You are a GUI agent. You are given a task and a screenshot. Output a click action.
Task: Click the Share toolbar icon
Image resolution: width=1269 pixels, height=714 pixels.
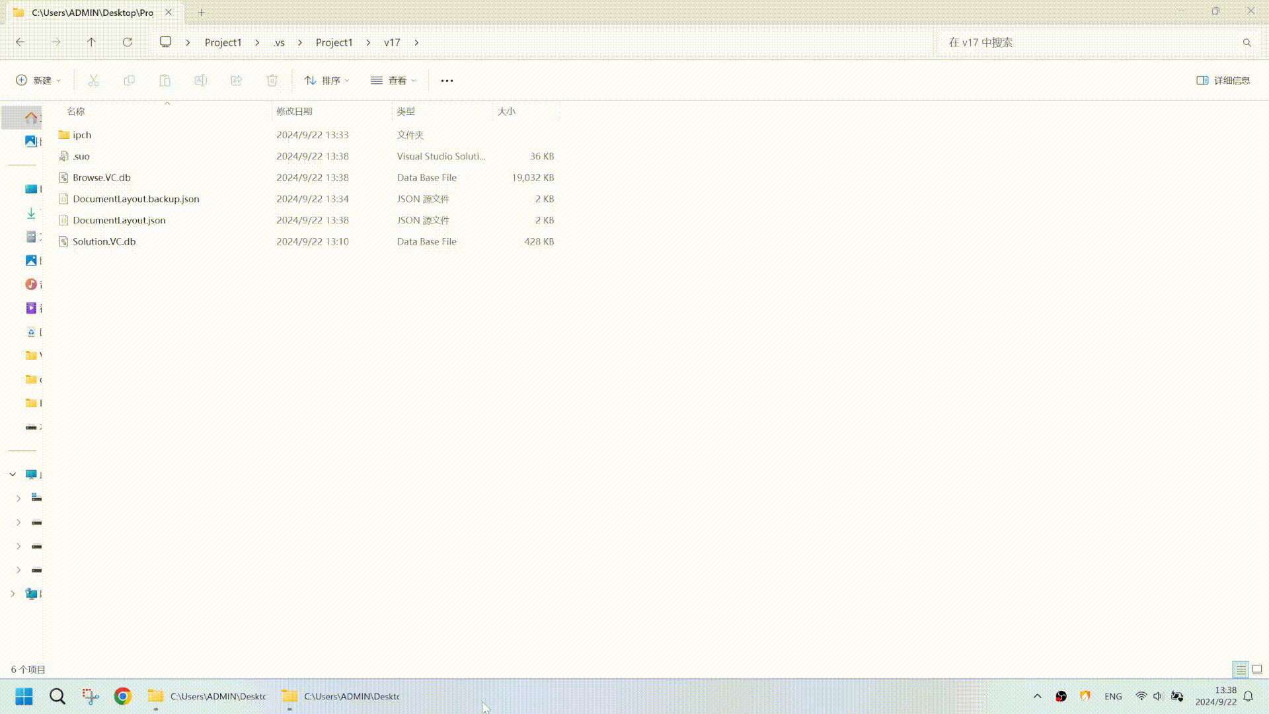click(236, 80)
